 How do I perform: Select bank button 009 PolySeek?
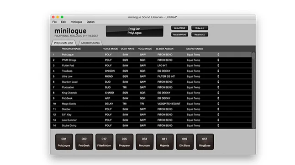[x=84, y=142]
